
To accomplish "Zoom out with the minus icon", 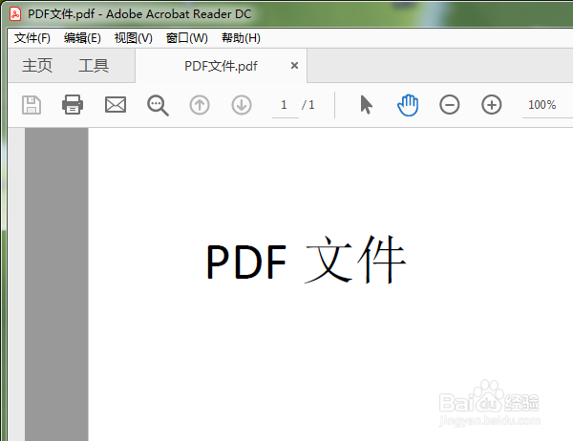I will tap(450, 105).
